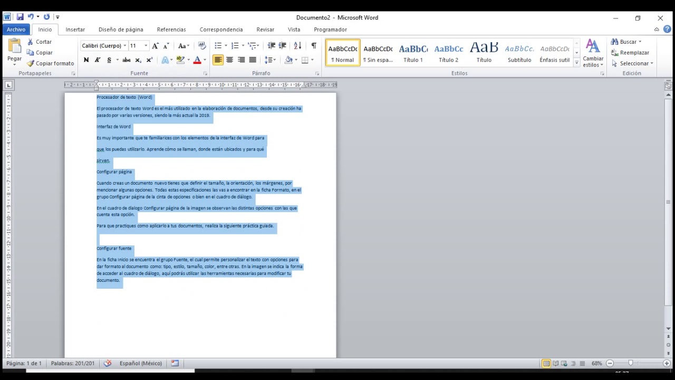Click zoom in plus button
Screen dimensions: 675x380
pyautogui.click(x=667, y=363)
